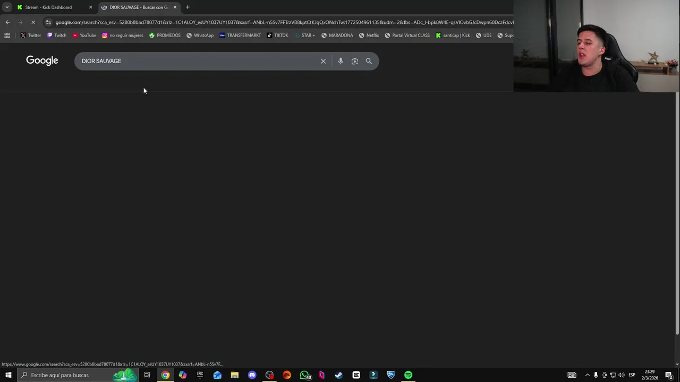Toggle the touch keyboard tray icon
The width and height of the screenshot is (680, 382).
point(572,375)
